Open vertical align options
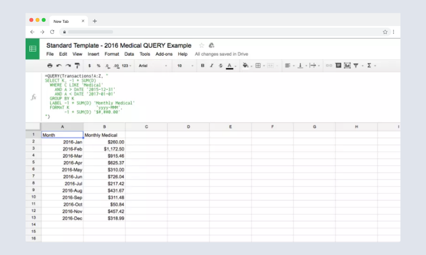 tap(300, 65)
